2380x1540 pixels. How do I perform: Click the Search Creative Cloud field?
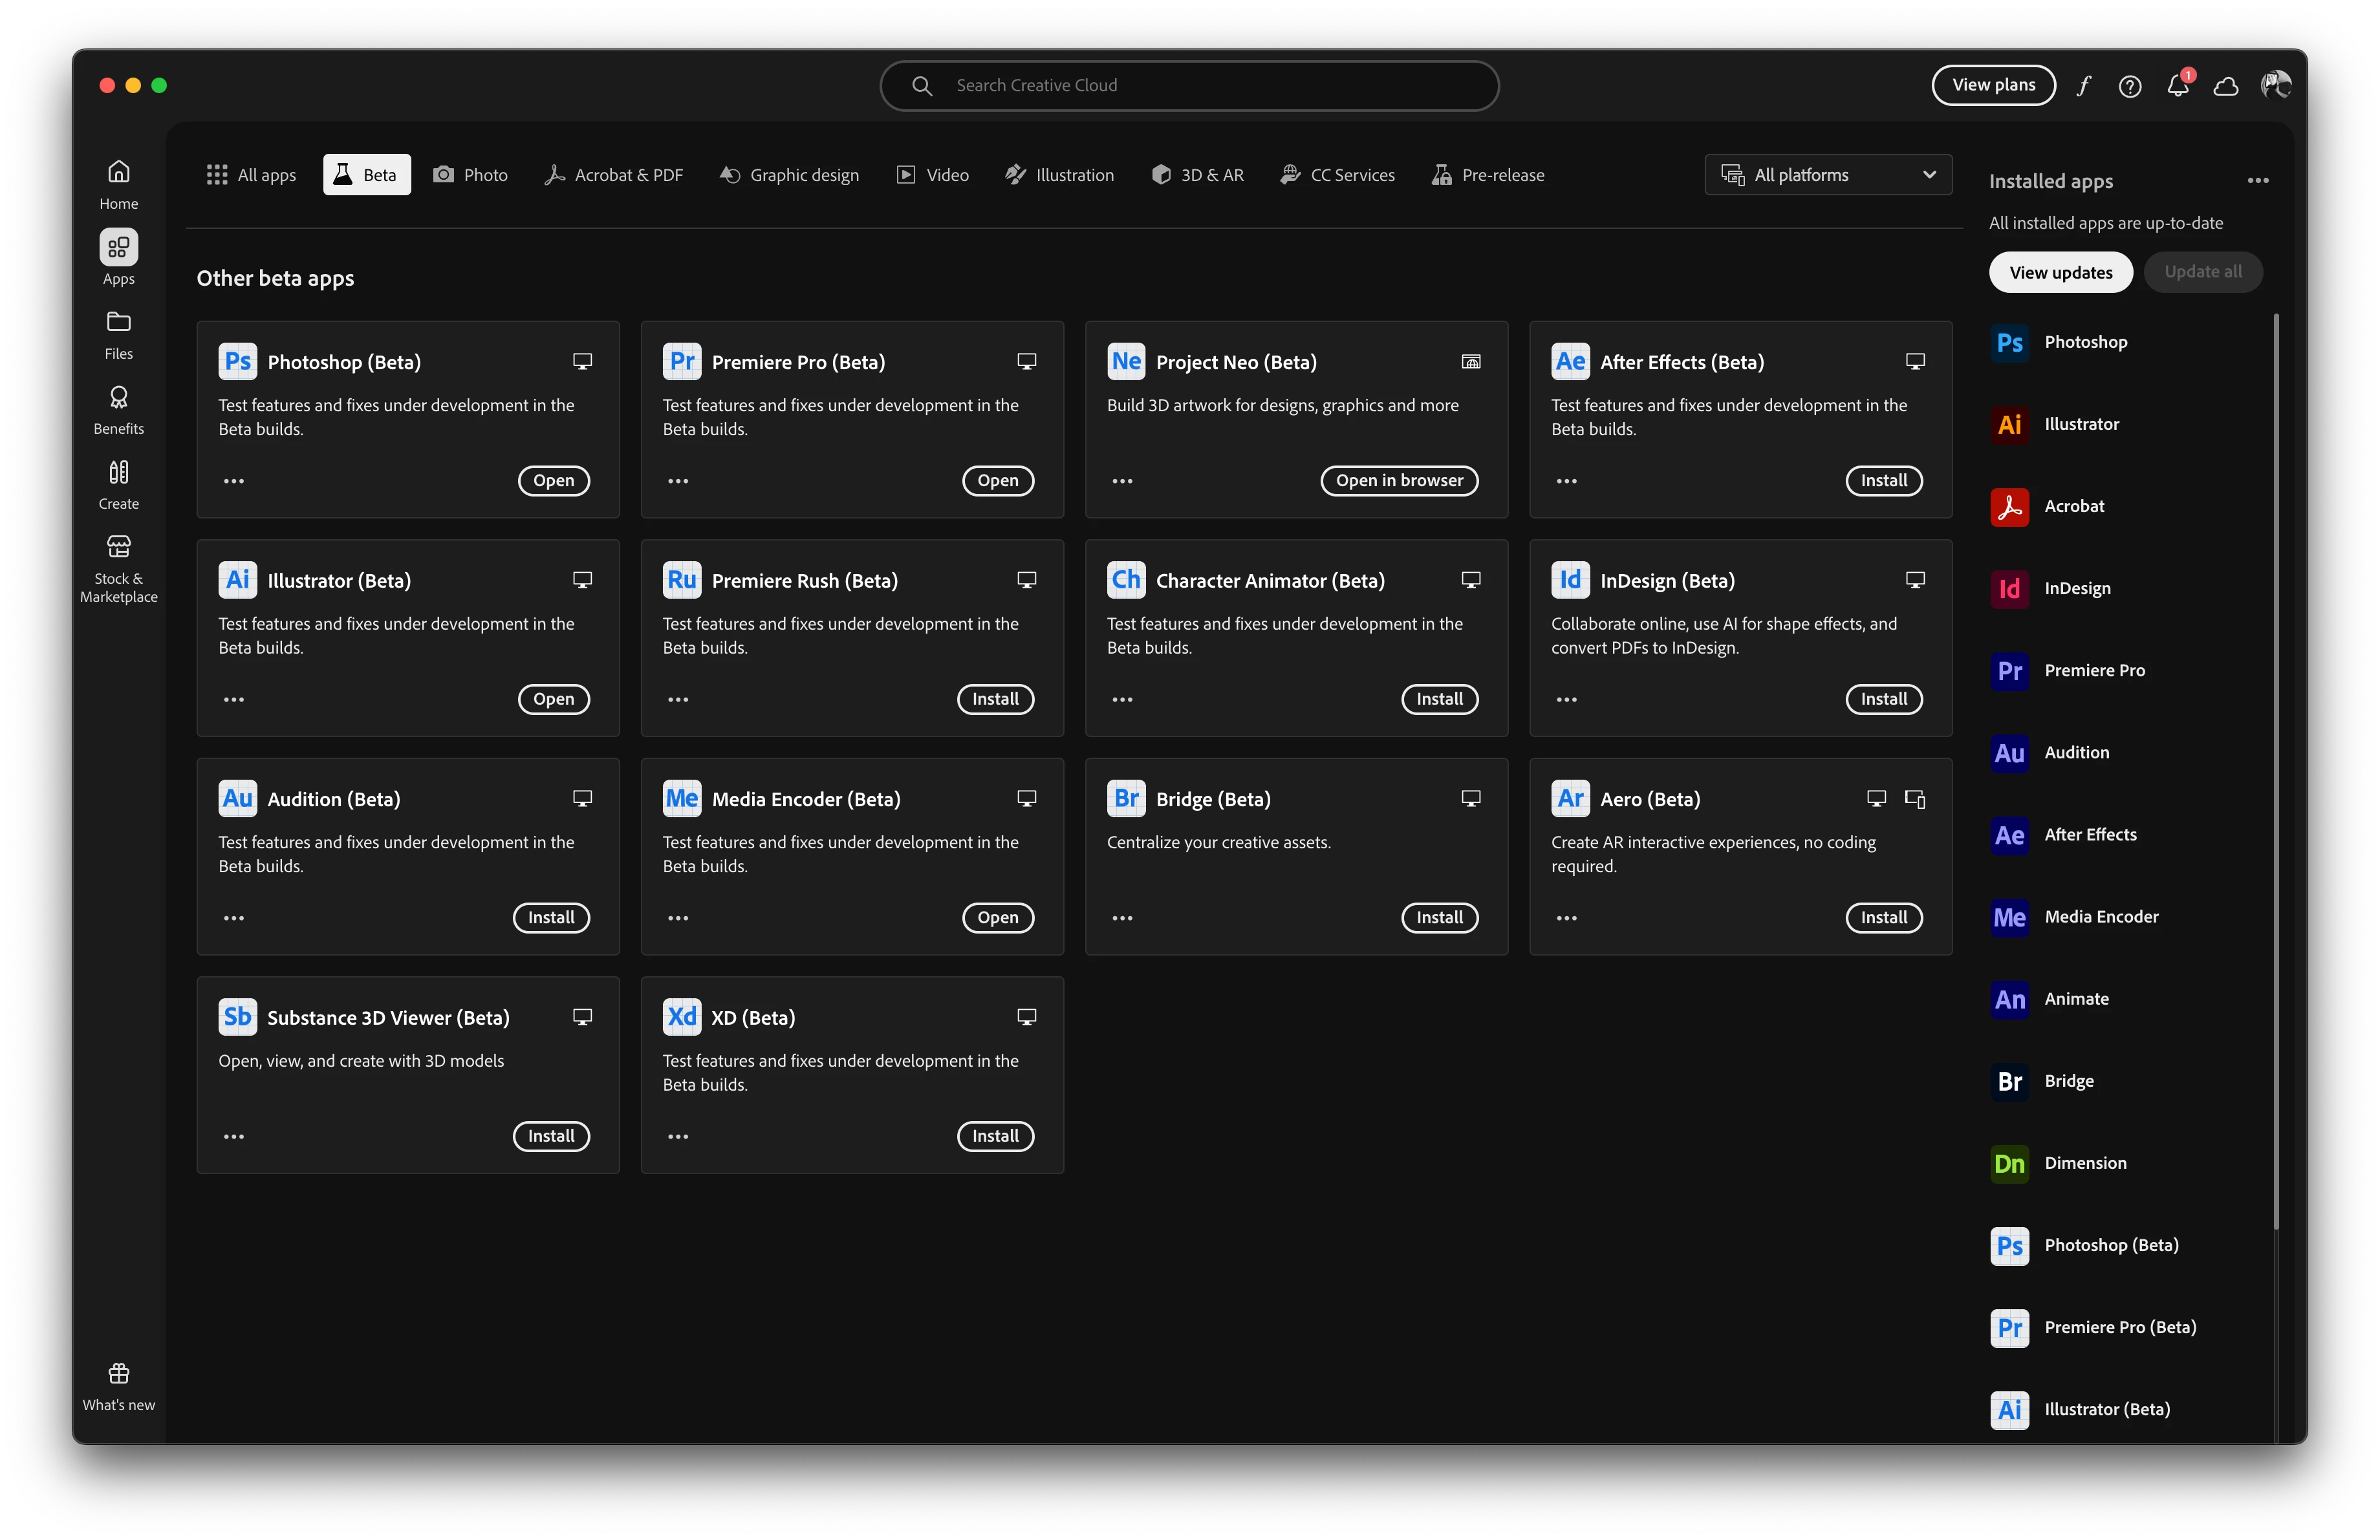[x=1189, y=86]
